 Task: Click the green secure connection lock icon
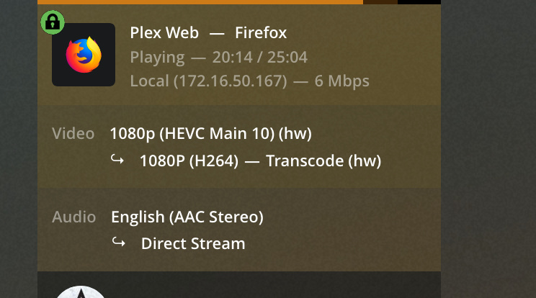[52, 22]
